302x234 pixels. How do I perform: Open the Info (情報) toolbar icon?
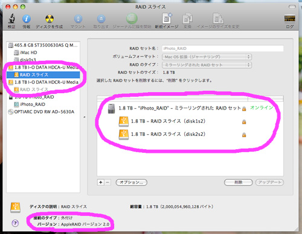[27, 19]
